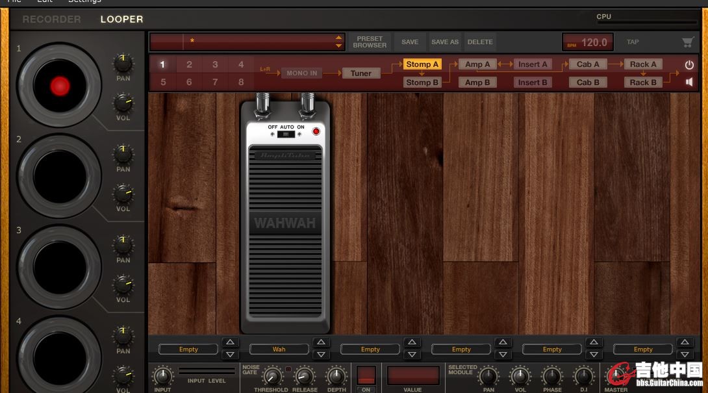
Task: Click the noise gate THRESHOLD knob
Action: click(x=272, y=376)
